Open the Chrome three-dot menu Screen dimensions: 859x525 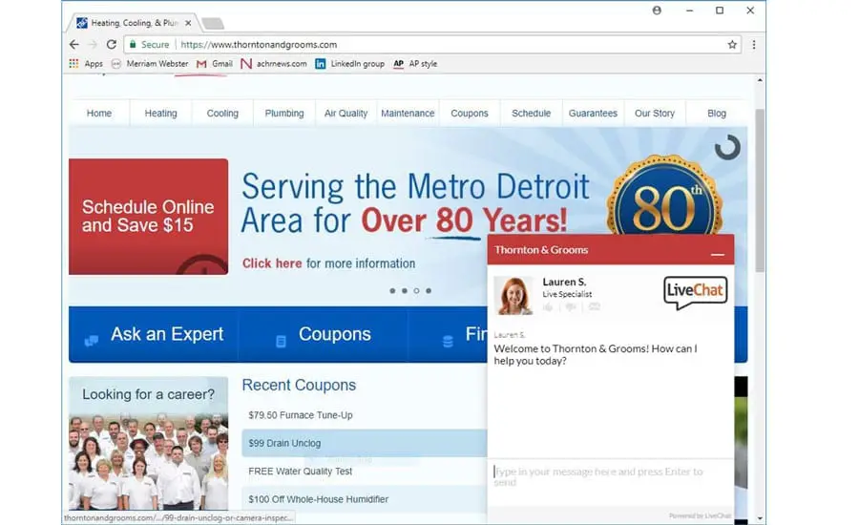[x=754, y=45]
